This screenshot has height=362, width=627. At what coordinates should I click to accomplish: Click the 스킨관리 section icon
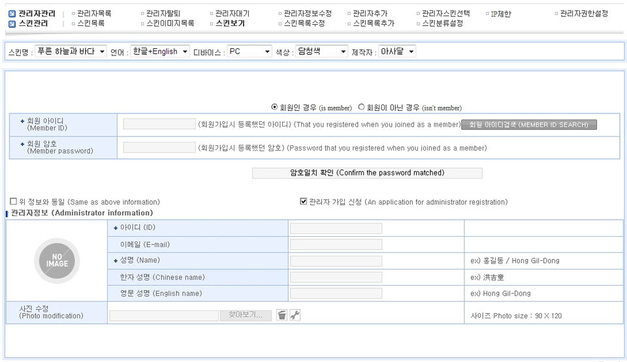[12, 23]
